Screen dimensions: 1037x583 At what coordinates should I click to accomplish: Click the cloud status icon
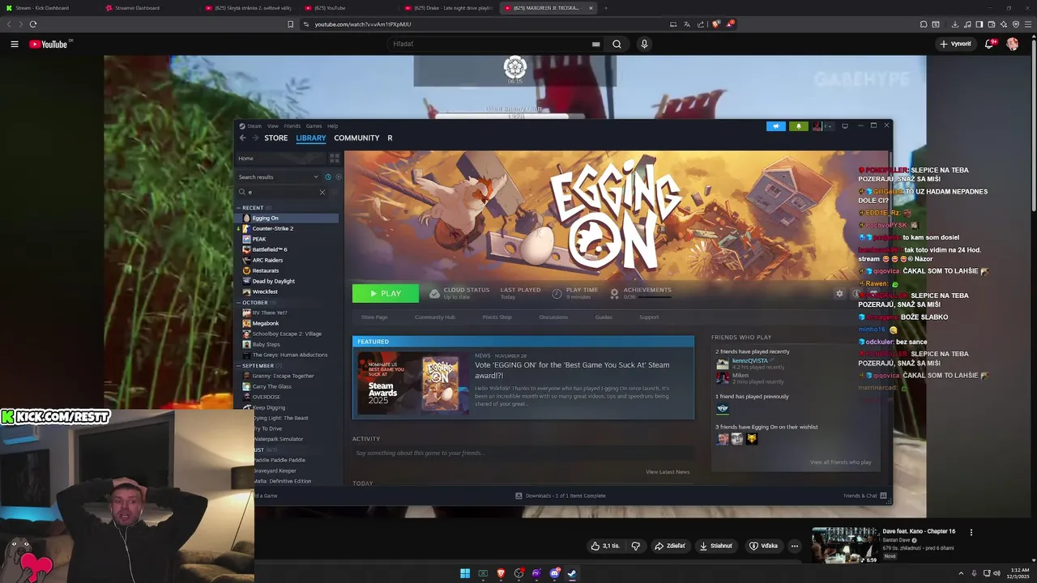tap(434, 293)
